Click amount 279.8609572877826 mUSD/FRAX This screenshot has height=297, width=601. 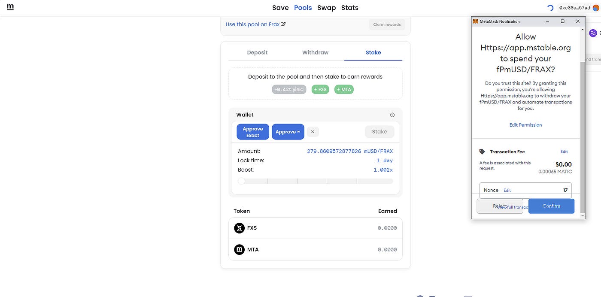pos(350,151)
